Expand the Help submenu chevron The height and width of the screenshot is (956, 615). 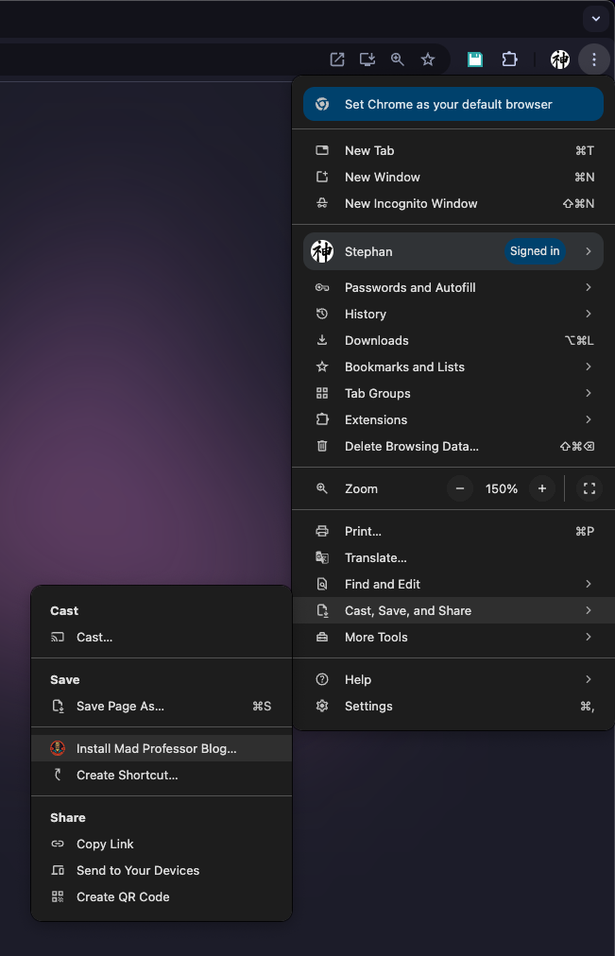click(x=589, y=679)
